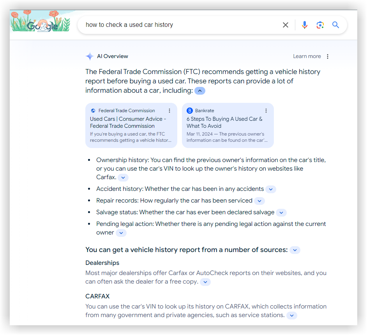Click the AI Overview label
367x335 pixels.
coord(113,56)
